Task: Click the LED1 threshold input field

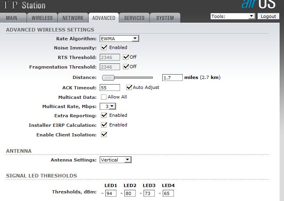Action: (110, 193)
